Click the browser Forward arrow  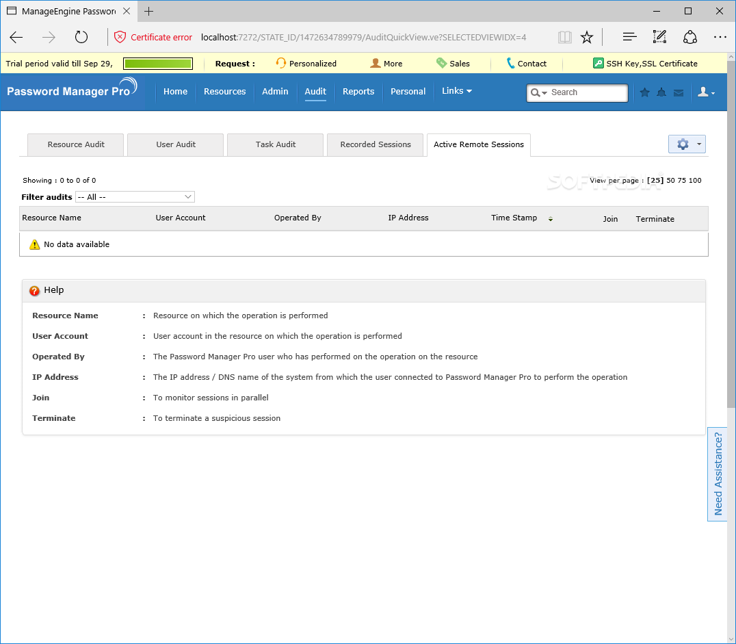[49, 37]
